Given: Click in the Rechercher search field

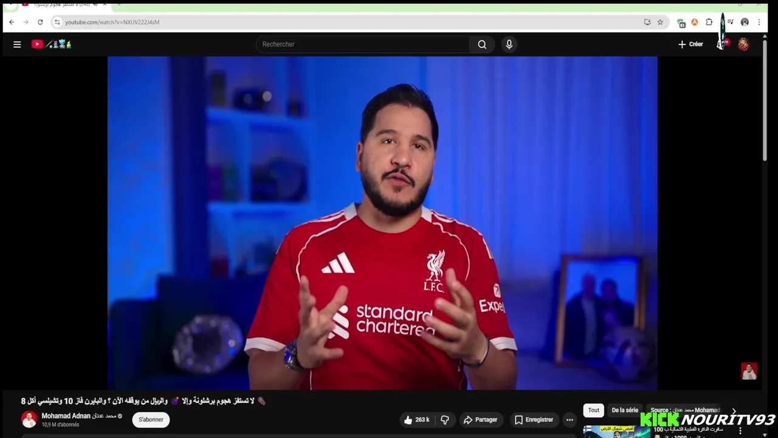Looking at the screenshot, I should [x=363, y=44].
